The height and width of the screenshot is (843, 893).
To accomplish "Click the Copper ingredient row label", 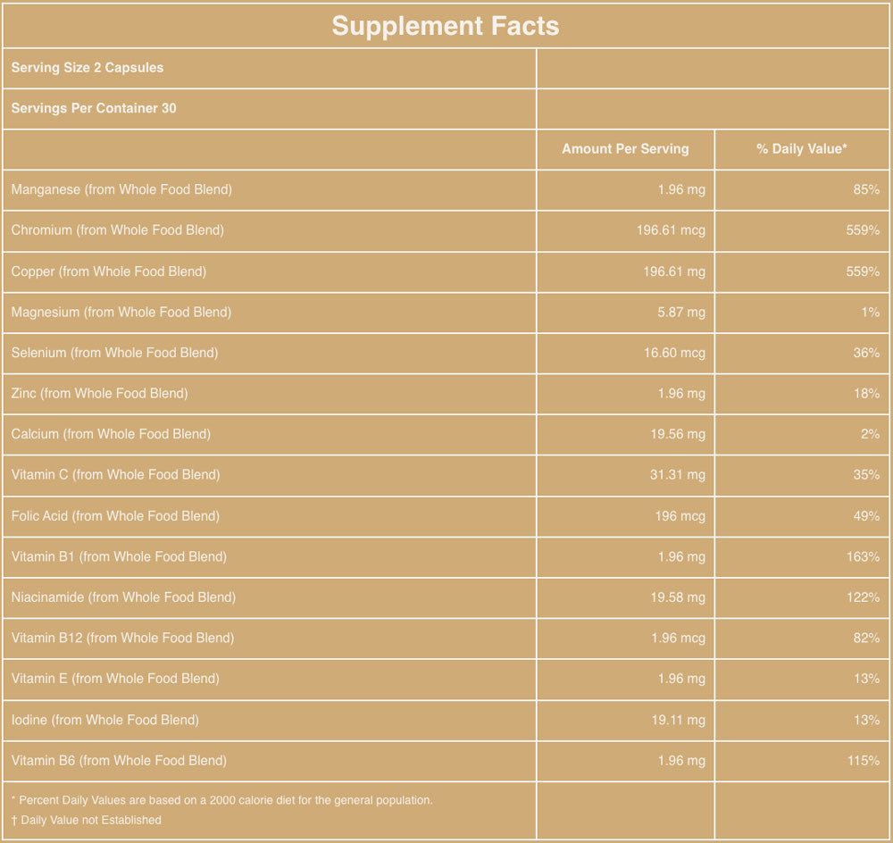I will [x=109, y=271].
